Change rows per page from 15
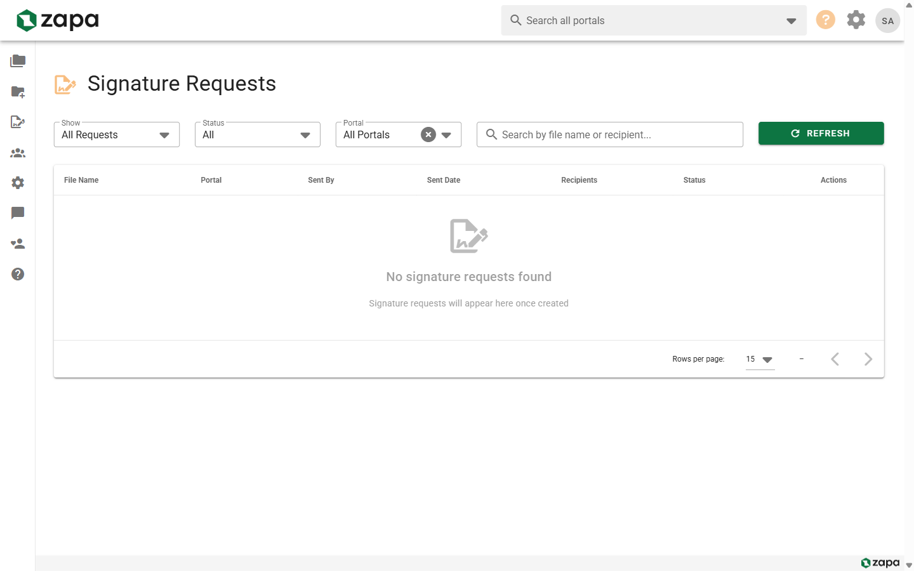The image size is (914, 571). point(760,359)
